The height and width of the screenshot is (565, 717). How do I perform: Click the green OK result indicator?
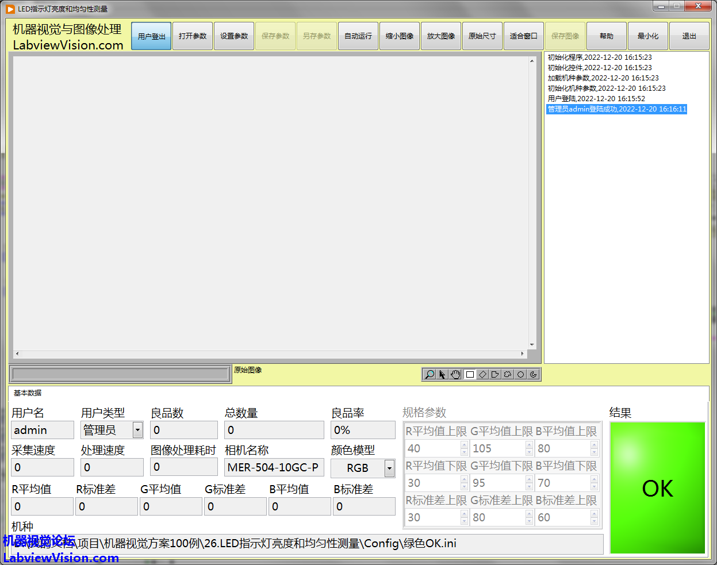click(x=657, y=488)
